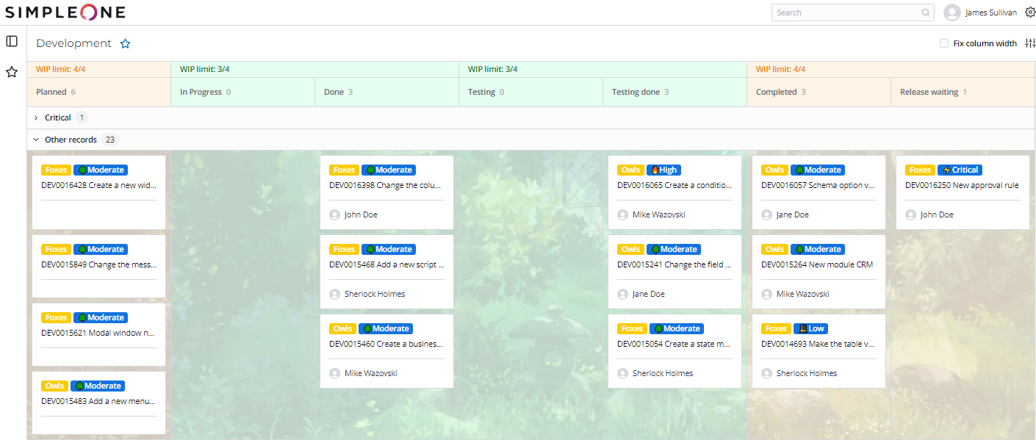Screen dimensions: 1036x440
Task: Click the search magnifier icon
Action: (925, 12)
